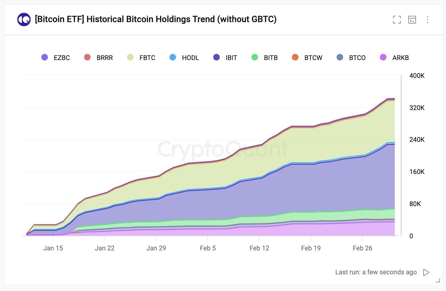Viewport: 446px width, 291px height.
Task: Click the BTCW orange legend dot
Action: (x=295, y=57)
